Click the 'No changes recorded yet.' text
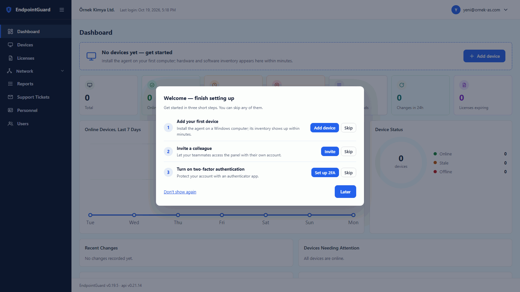520x292 pixels. (x=109, y=259)
